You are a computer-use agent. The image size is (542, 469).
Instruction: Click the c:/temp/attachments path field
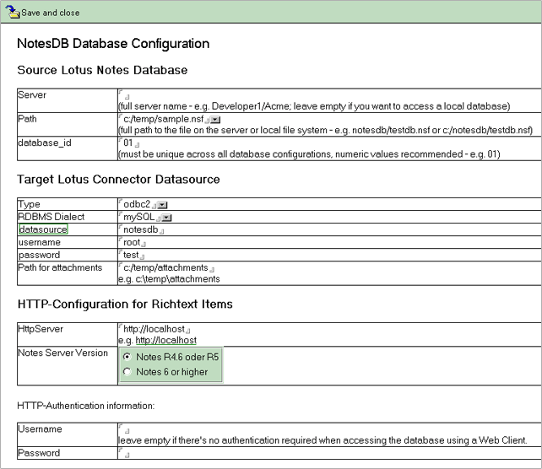click(165, 267)
